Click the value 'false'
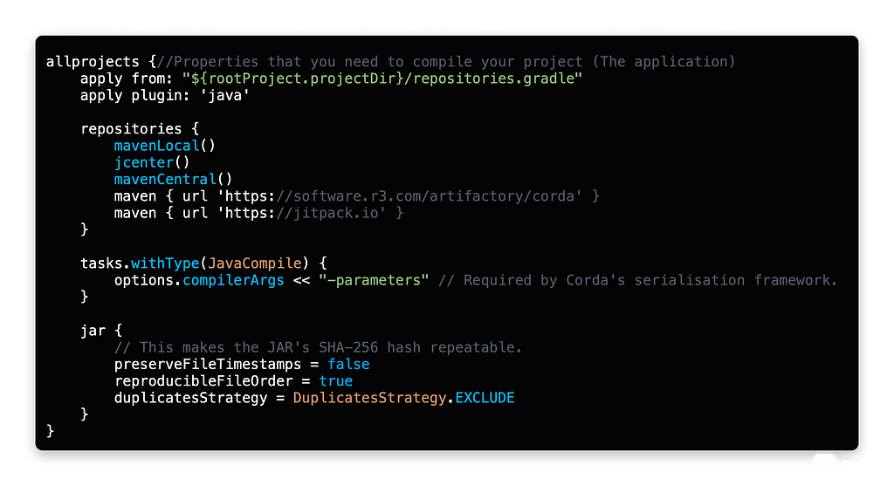This screenshot has width=894, height=486. (x=348, y=364)
